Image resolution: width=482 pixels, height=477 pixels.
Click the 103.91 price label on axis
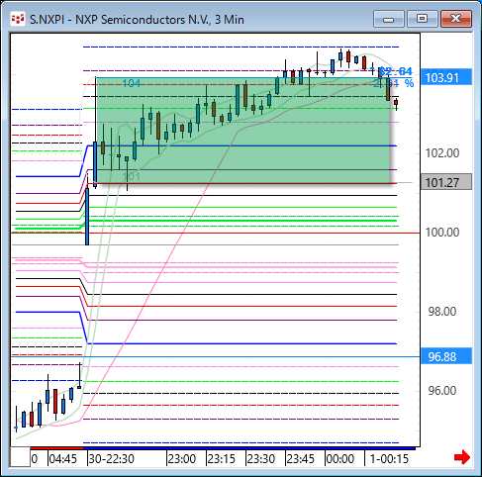(x=446, y=77)
